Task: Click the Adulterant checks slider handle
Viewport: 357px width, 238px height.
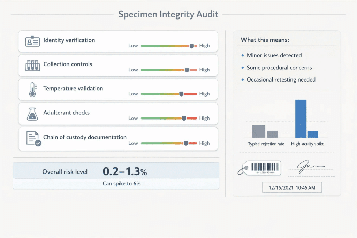Action: [x=184, y=118]
